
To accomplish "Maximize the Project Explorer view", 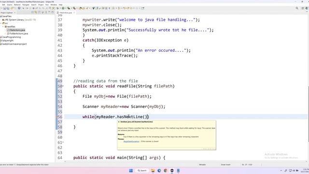I will (53, 13).
